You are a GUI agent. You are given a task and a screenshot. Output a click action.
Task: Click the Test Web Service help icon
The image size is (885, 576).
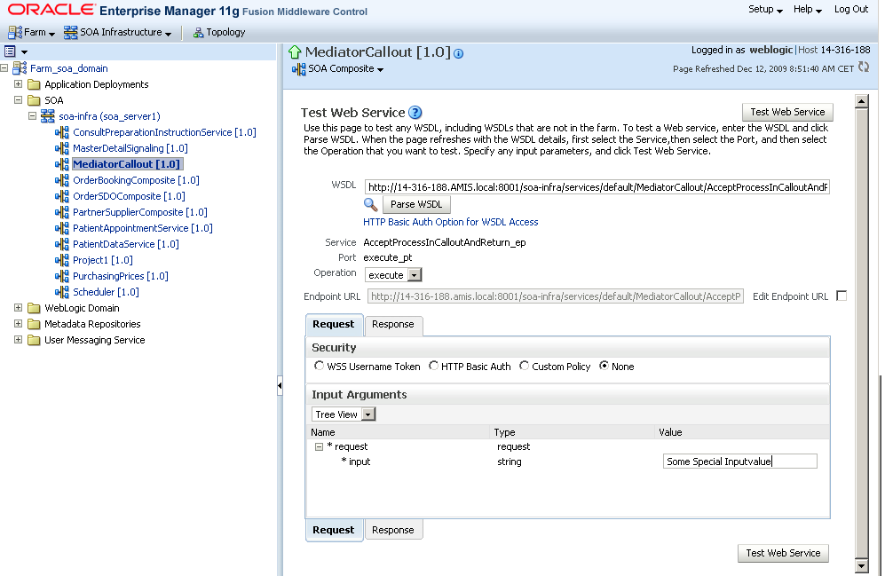pos(415,113)
